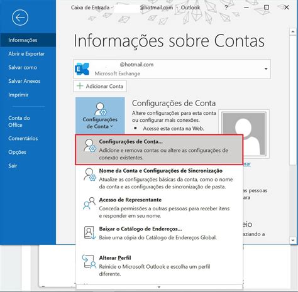Click the scrollbar down arrow
298x292 pixels.
[293, 241]
